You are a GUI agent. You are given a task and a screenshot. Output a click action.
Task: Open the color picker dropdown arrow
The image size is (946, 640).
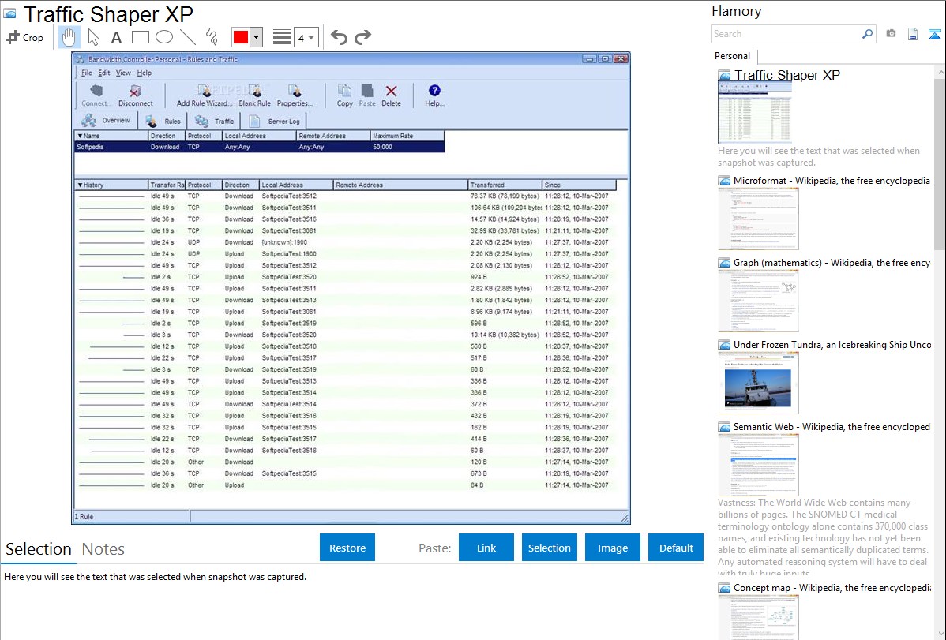[x=256, y=37]
